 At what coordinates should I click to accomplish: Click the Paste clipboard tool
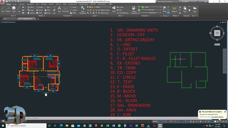pyautogui.click(x=185, y=9)
